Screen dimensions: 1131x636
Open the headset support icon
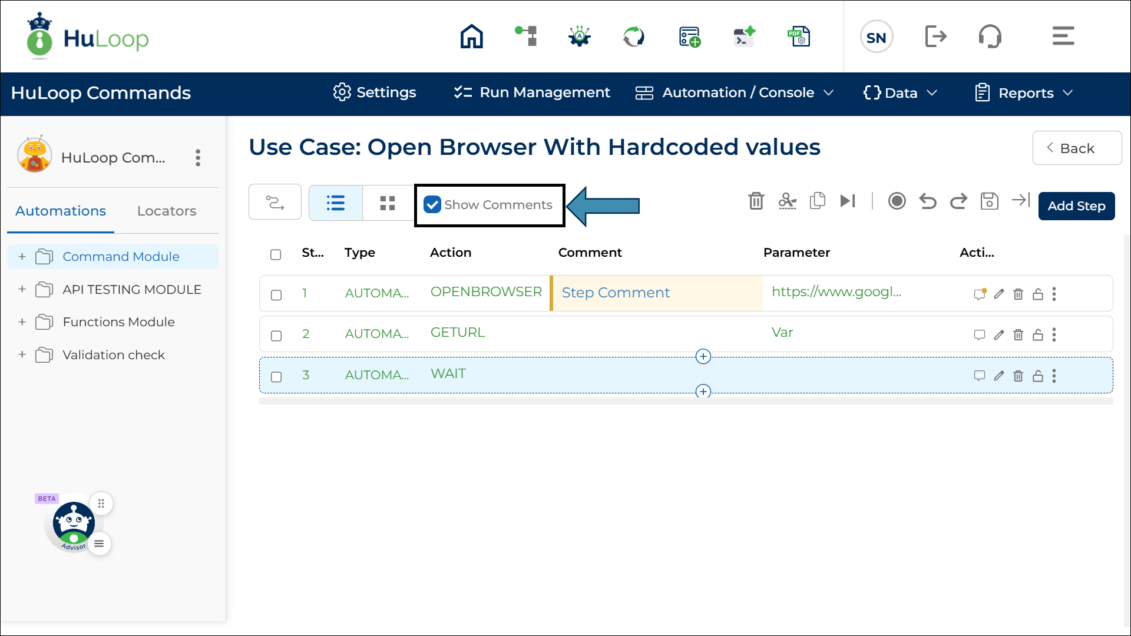tap(990, 37)
